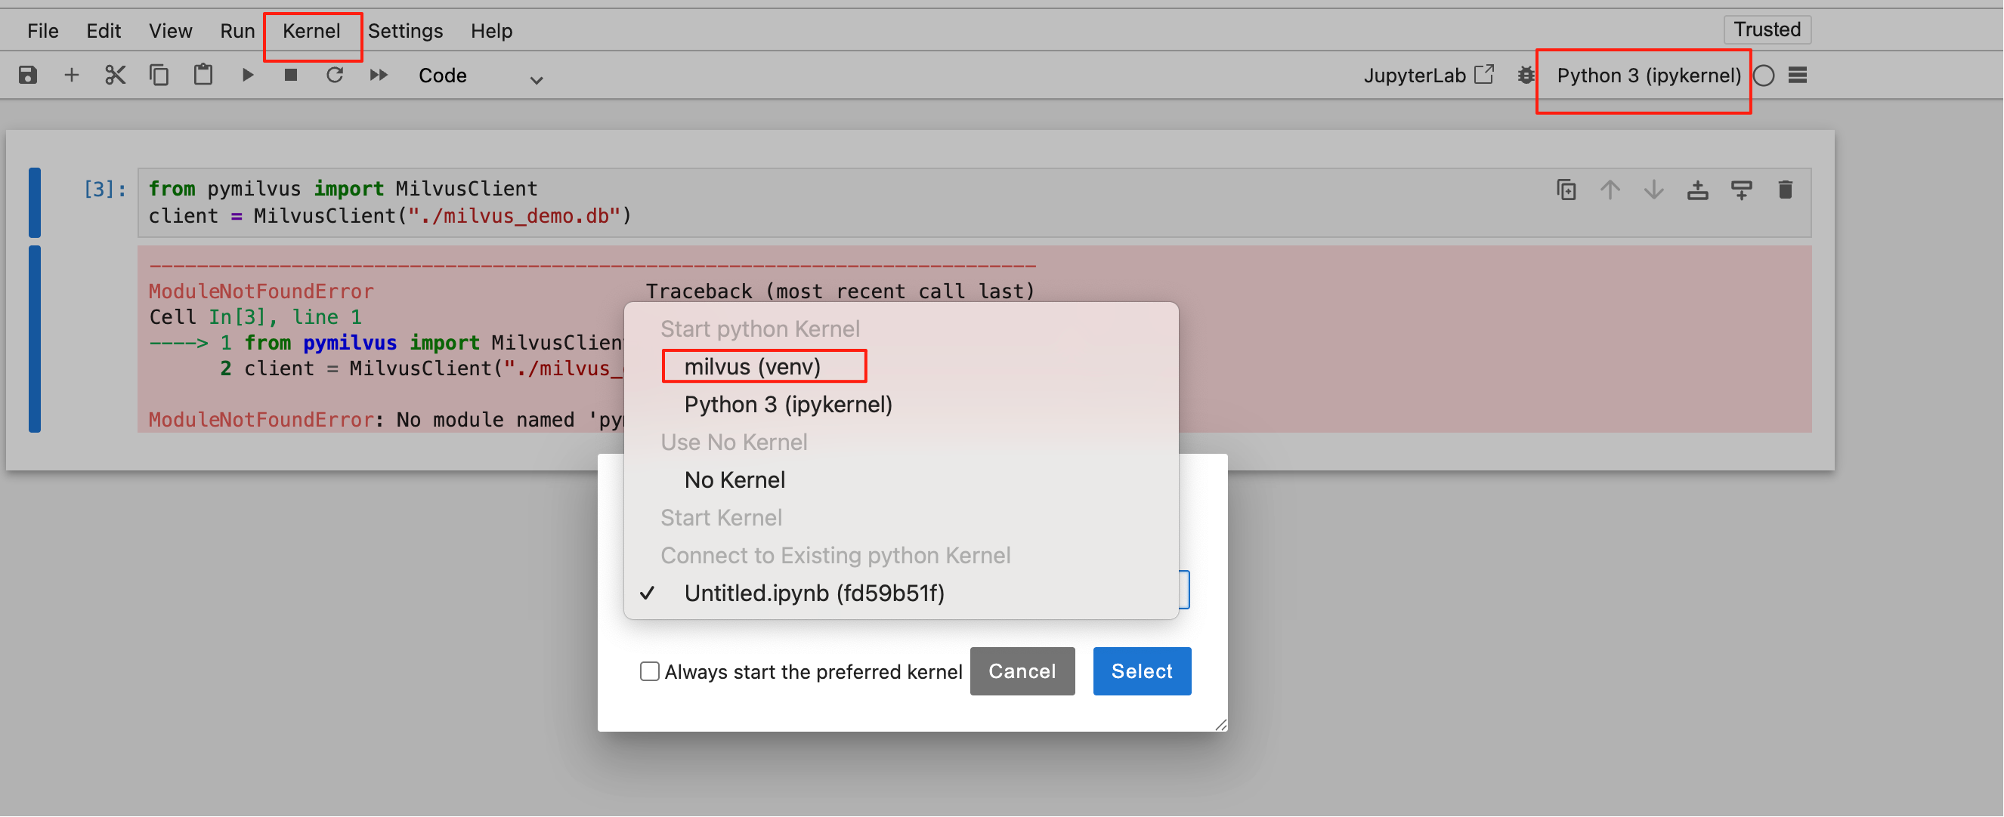Save the notebook with the floppy icon
This screenshot has width=2004, height=817.
28,76
